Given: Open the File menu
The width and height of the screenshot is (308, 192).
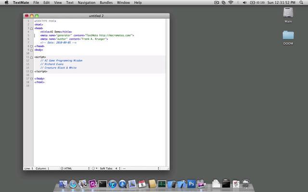Looking at the screenshot, I should coord(36,2).
